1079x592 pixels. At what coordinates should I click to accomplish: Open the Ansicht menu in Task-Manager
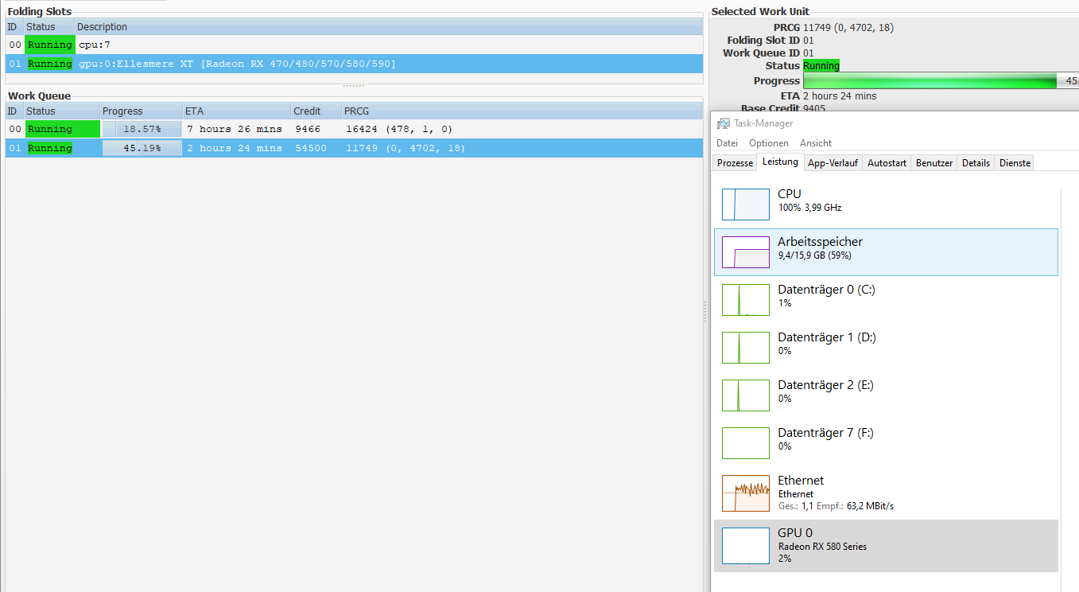[816, 143]
